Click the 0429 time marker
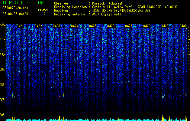190x121 pixels. pos(165,26)
